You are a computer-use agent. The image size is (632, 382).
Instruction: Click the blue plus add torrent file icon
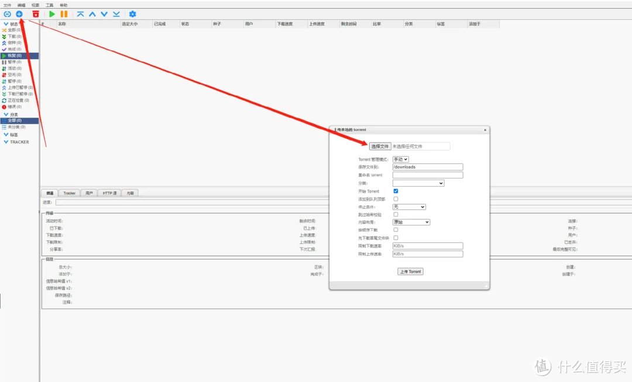[19, 13]
